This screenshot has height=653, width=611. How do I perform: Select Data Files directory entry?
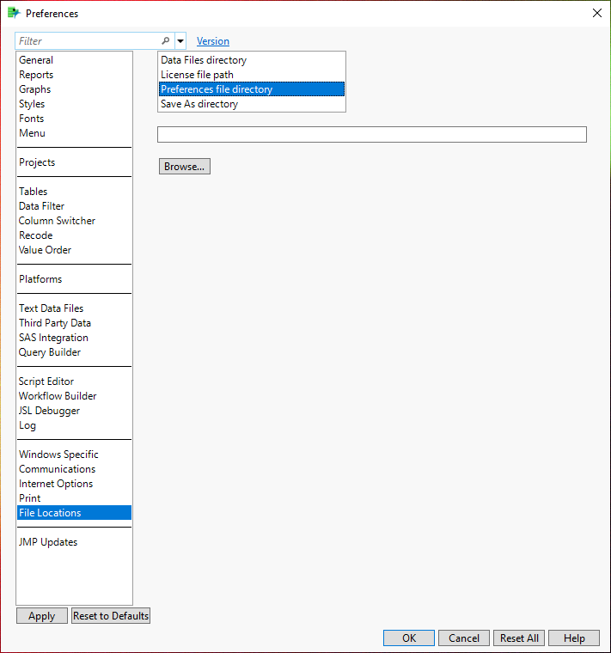pyautogui.click(x=204, y=60)
